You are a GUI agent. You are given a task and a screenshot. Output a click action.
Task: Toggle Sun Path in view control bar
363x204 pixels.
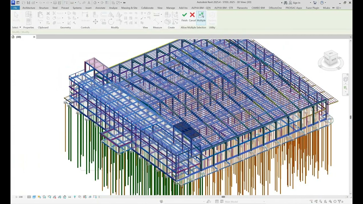pyautogui.click(x=39, y=197)
